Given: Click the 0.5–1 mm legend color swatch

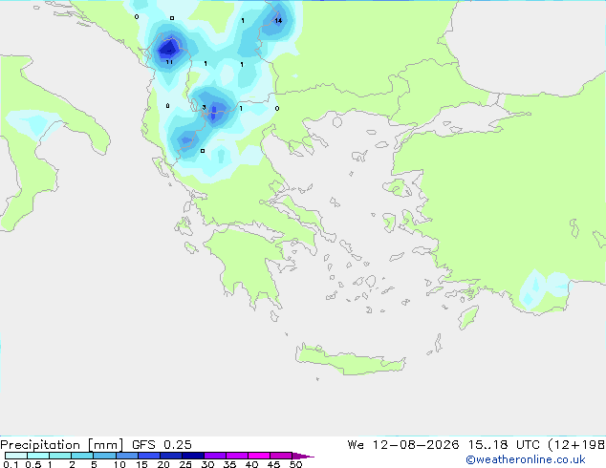Looking at the screenshot, I should (38, 456).
